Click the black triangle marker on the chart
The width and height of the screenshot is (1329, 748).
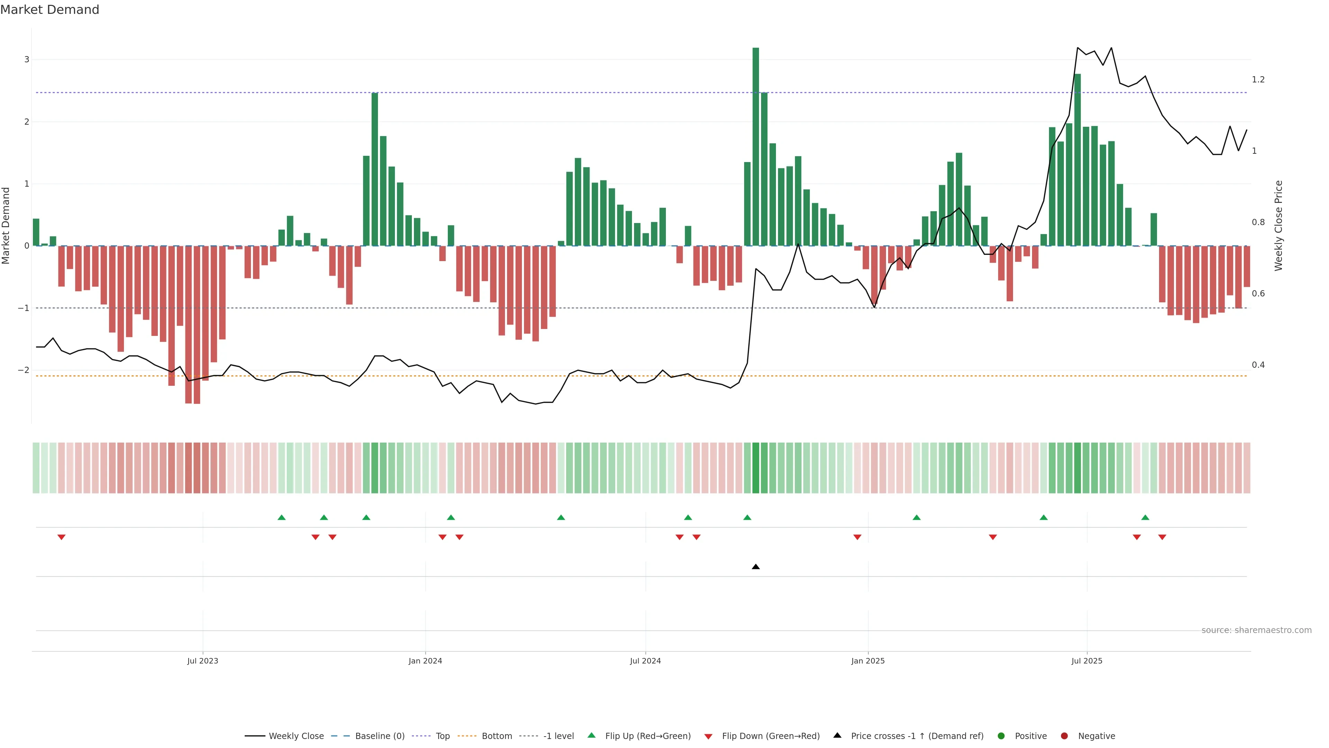(x=756, y=567)
